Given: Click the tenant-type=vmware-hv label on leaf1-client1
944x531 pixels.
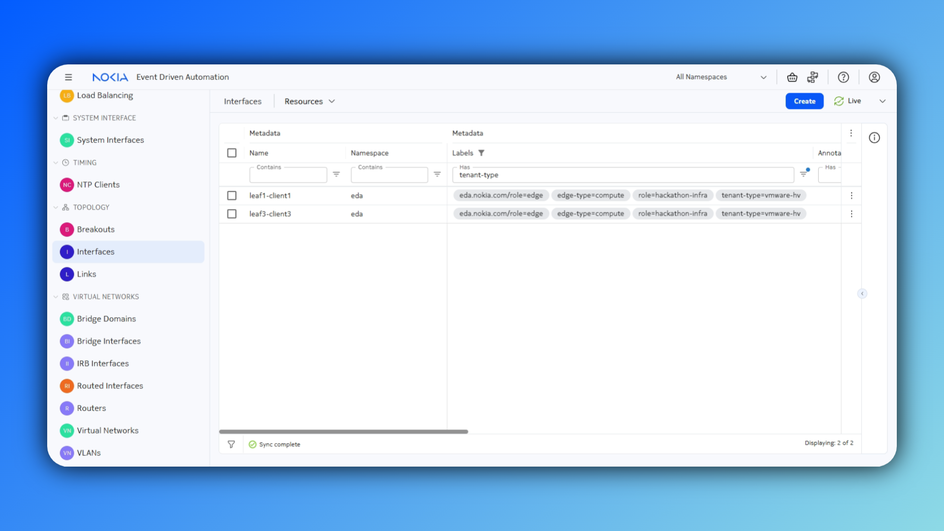Looking at the screenshot, I should (761, 196).
